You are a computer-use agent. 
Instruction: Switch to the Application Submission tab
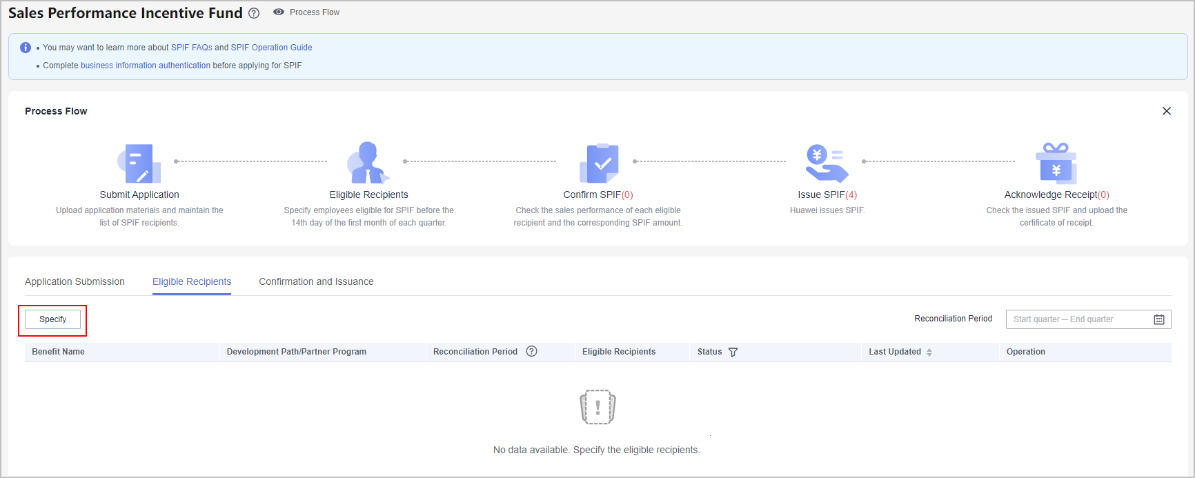click(75, 281)
